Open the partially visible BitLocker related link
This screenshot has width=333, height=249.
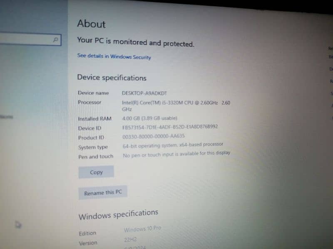(x=331, y=57)
